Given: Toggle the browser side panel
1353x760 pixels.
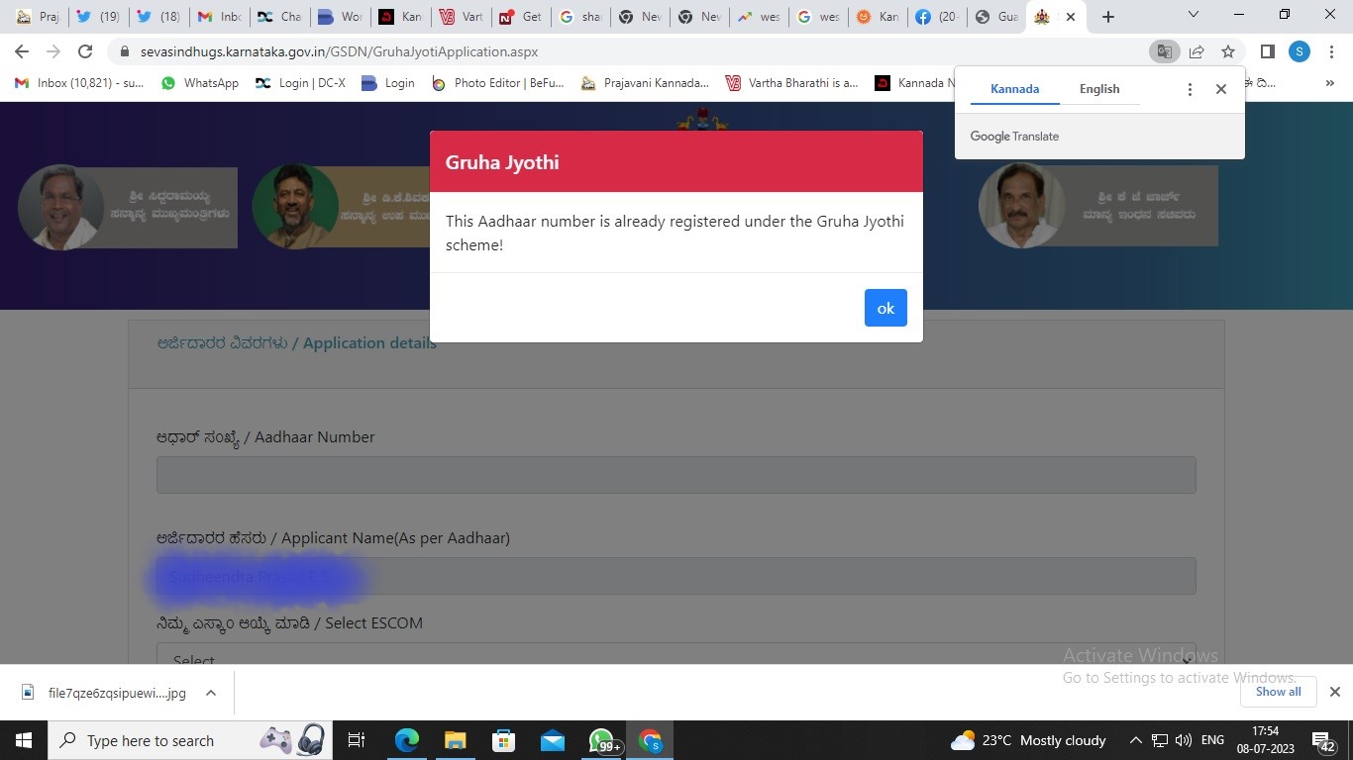Looking at the screenshot, I should coord(1267,51).
